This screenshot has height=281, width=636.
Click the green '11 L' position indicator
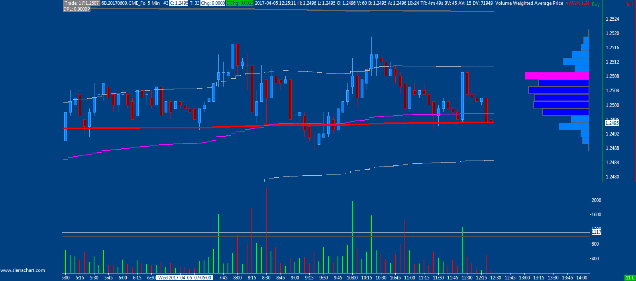tap(630, 278)
